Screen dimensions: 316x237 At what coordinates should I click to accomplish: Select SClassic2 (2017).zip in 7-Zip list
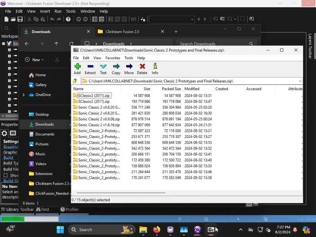(x=94, y=101)
